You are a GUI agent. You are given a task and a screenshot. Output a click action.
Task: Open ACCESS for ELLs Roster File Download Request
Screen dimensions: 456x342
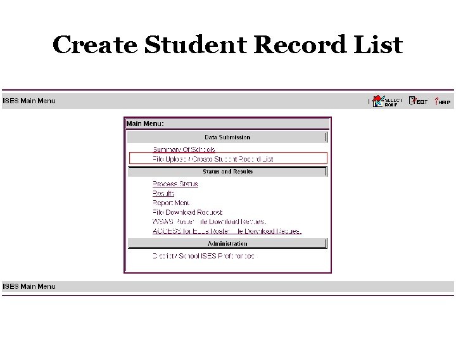coord(227,231)
